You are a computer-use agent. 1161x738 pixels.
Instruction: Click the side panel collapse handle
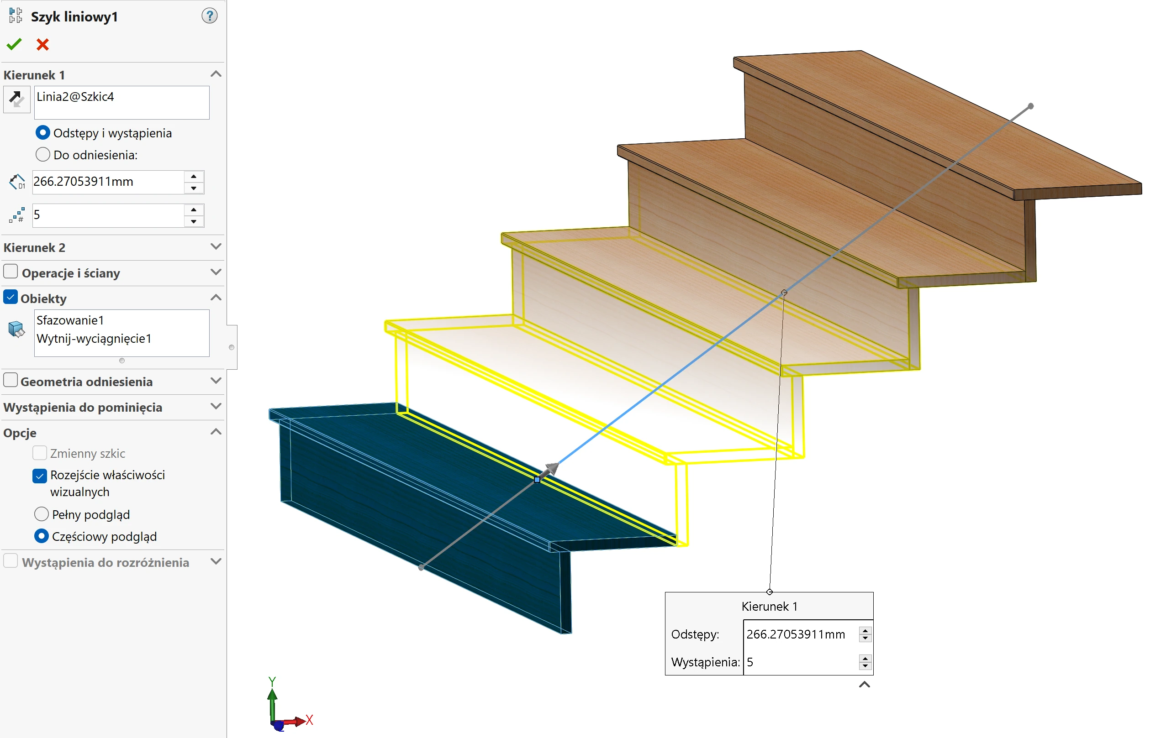click(x=232, y=347)
